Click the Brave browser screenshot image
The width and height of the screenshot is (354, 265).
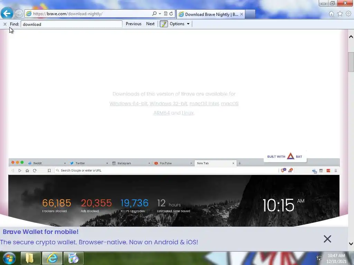pos(174,193)
